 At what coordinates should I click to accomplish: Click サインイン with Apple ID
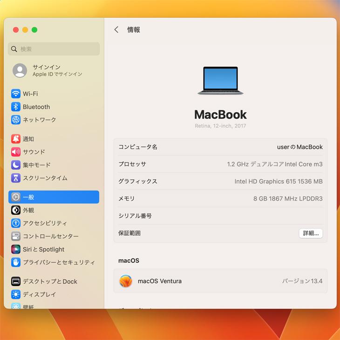47,70
